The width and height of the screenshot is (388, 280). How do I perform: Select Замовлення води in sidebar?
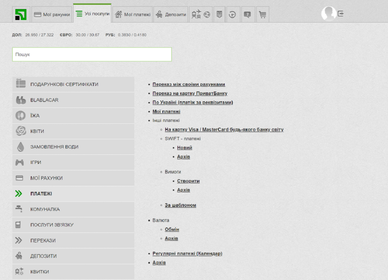point(73,147)
